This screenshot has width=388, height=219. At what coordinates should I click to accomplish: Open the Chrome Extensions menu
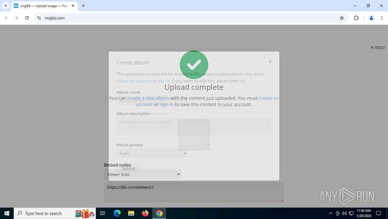click(x=356, y=18)
